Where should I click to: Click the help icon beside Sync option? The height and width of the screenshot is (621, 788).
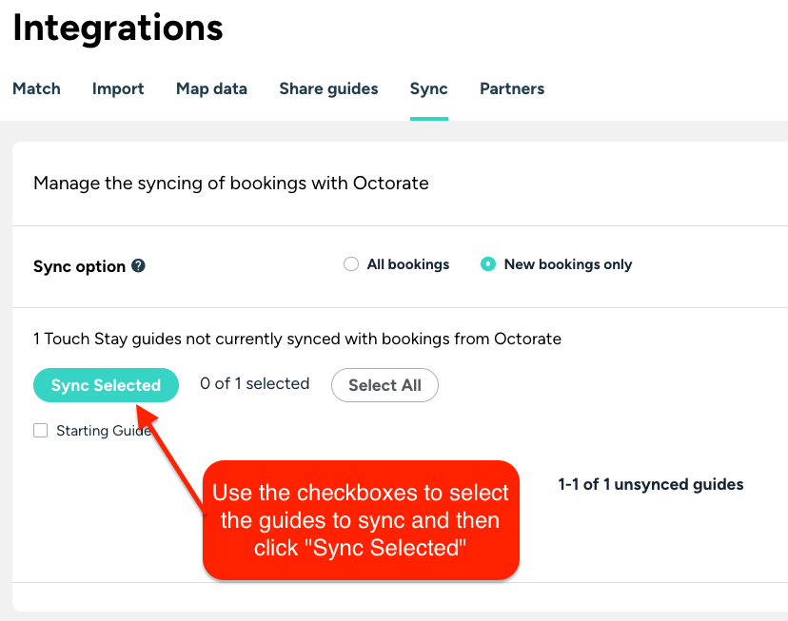pyautogui.click(x=138, y=265)
